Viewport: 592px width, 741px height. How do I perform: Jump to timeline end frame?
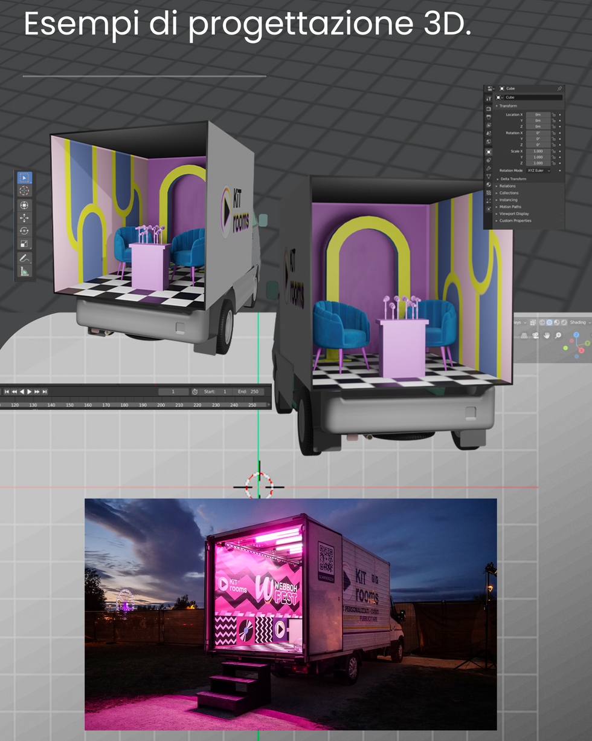pyautogui.click(x=44, y=391)
